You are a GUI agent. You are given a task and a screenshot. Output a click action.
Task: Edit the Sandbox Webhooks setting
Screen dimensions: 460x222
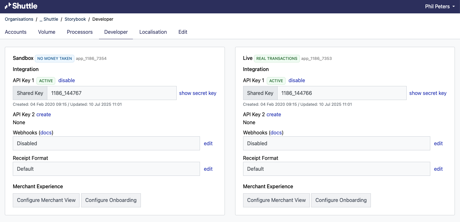(x=208, y=144)
